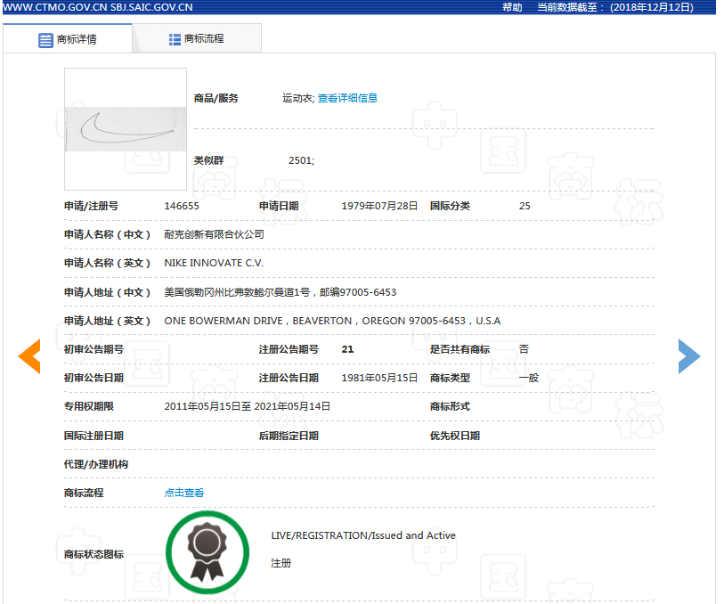Select shared trademark value 否
This screenshot has height=604, width=724.
tap(524, 349)
